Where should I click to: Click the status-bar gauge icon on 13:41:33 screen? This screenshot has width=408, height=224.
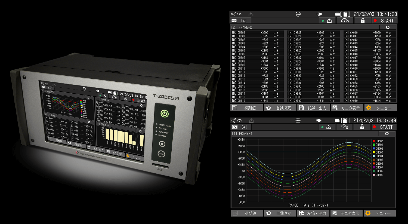tap(239, 14)
